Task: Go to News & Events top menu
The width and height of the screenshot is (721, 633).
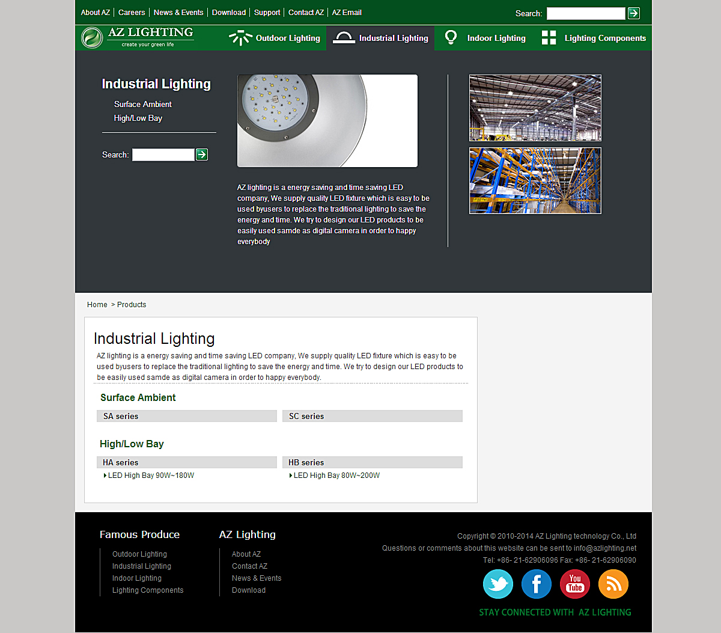Action: pos(178,13)
